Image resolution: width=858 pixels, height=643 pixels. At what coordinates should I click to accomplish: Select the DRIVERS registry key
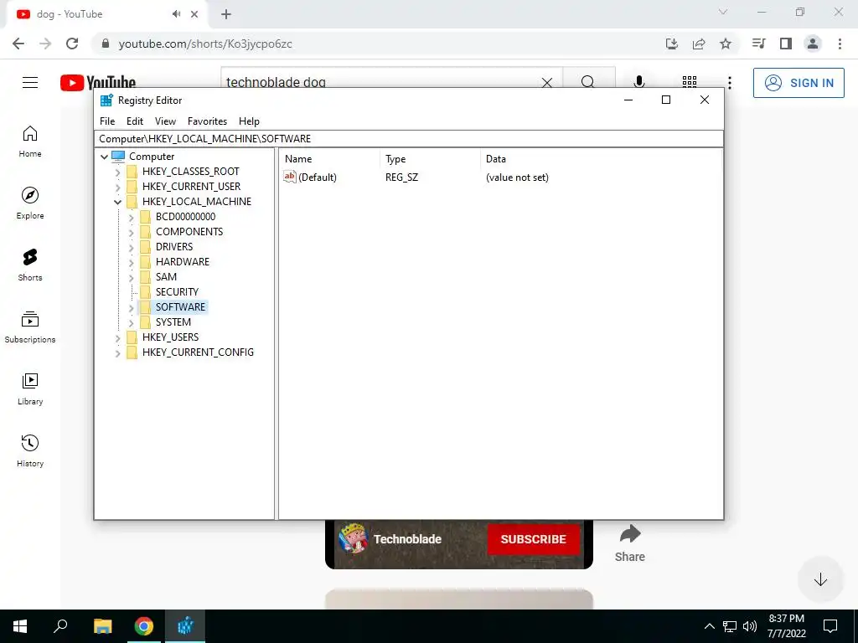click(x=174, y=247)
